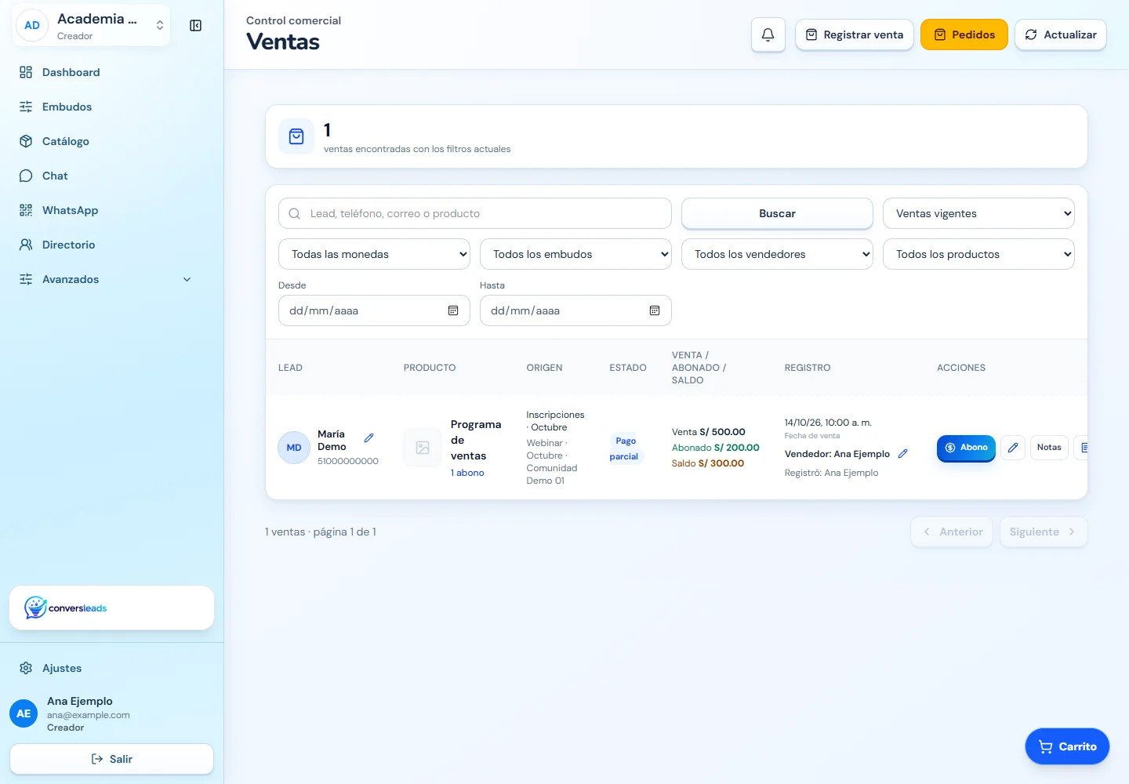The width and height of the screenshot is (1129, 784).
Task: Open the Ventas vigentes dropdown
Action: tap(978, 213)
